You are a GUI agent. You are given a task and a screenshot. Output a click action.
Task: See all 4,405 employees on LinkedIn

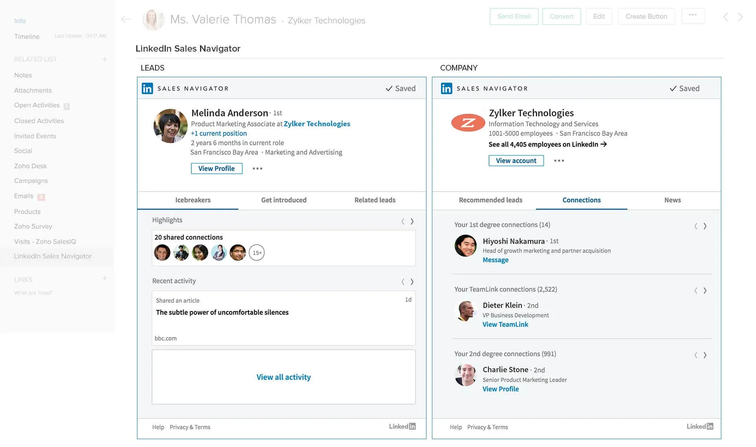pyautogui.click(x=548, y=145)
